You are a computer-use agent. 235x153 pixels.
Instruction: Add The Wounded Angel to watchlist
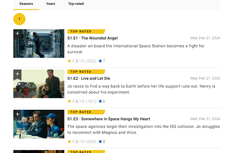17,34
